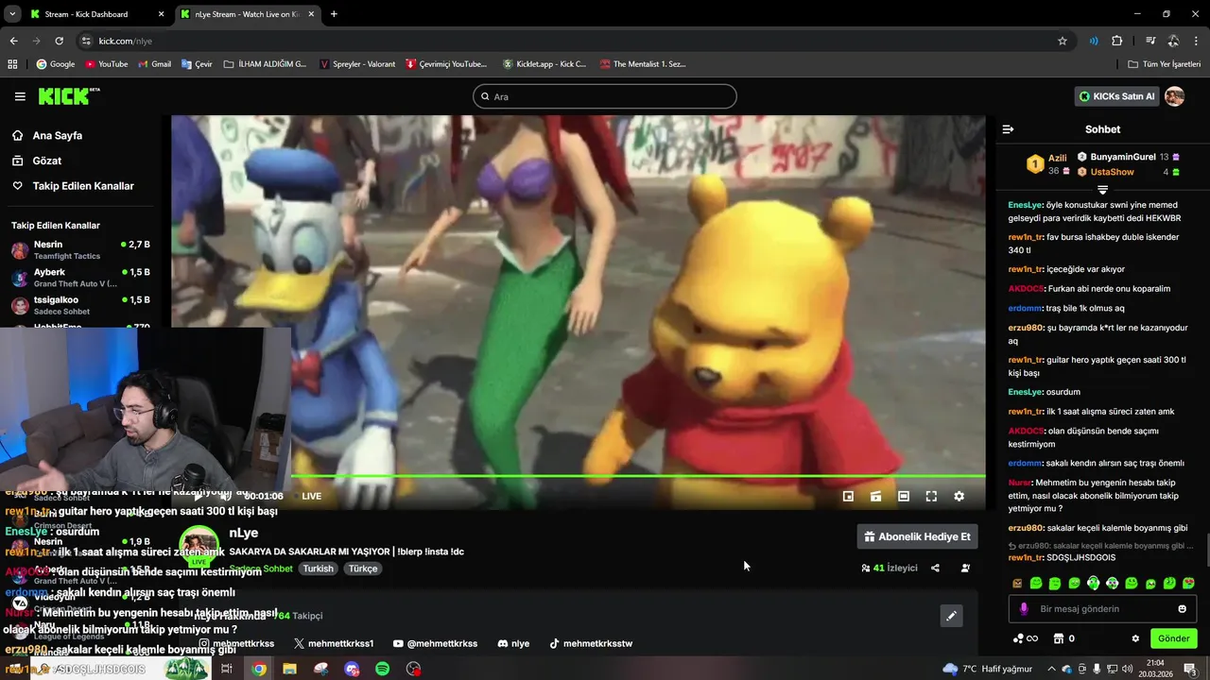
Task: Go to Kick home via the KICK logo
Action: coord(68,95)
